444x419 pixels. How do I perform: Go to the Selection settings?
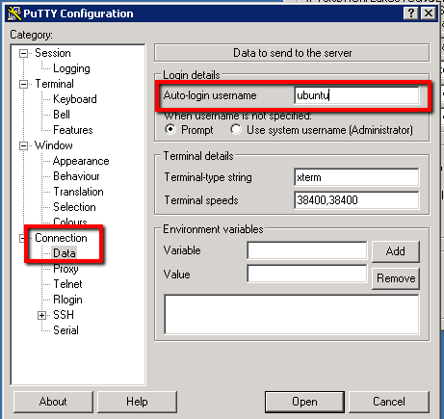[74, 207]
